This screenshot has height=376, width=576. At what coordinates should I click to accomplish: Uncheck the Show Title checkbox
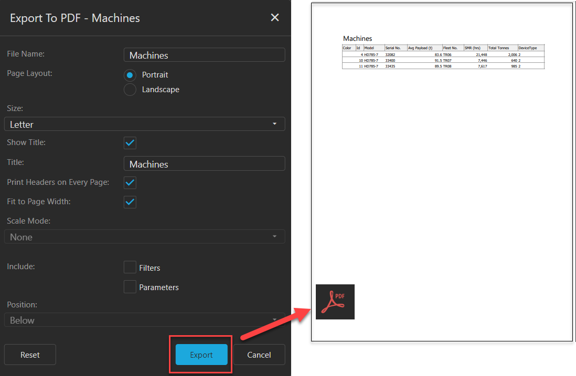pyautogui.click(x=130, y=142)
